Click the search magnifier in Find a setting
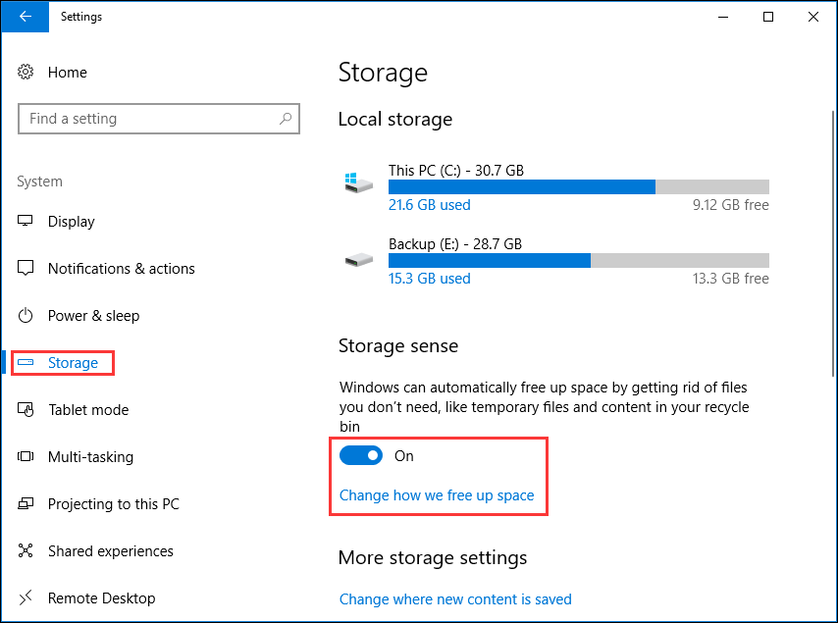The height and width of the screenshot is (623, 838). (x=286, y=118)
